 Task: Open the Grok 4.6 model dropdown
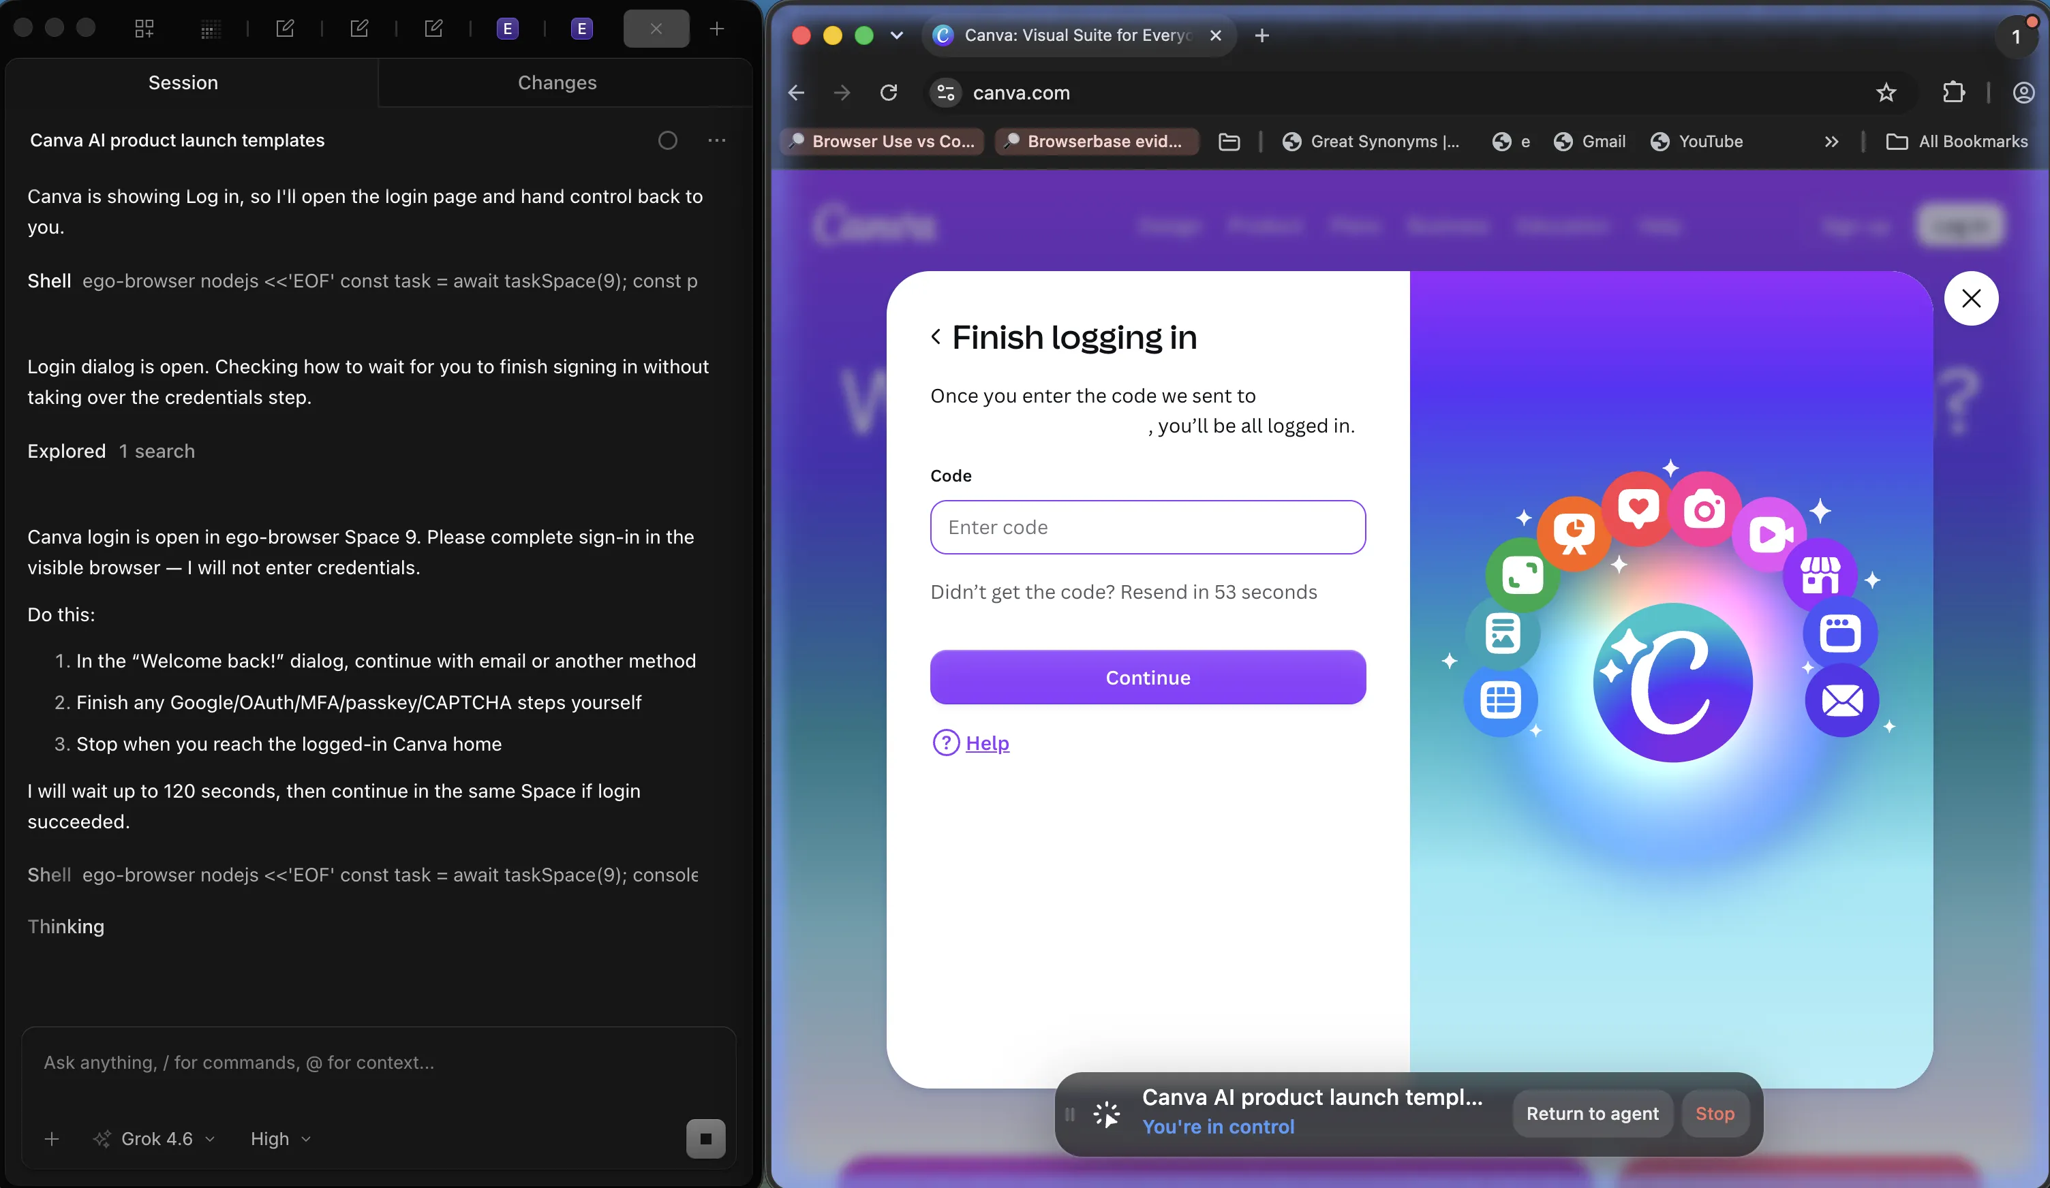(155, 1138)
